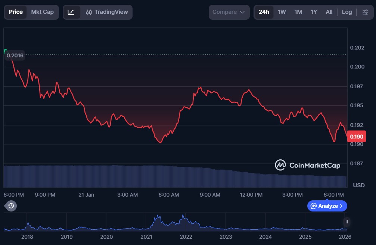This screenshot has height=245, width=376.
Task: Switch to the Mkt Cap tab
Action: 42,12
